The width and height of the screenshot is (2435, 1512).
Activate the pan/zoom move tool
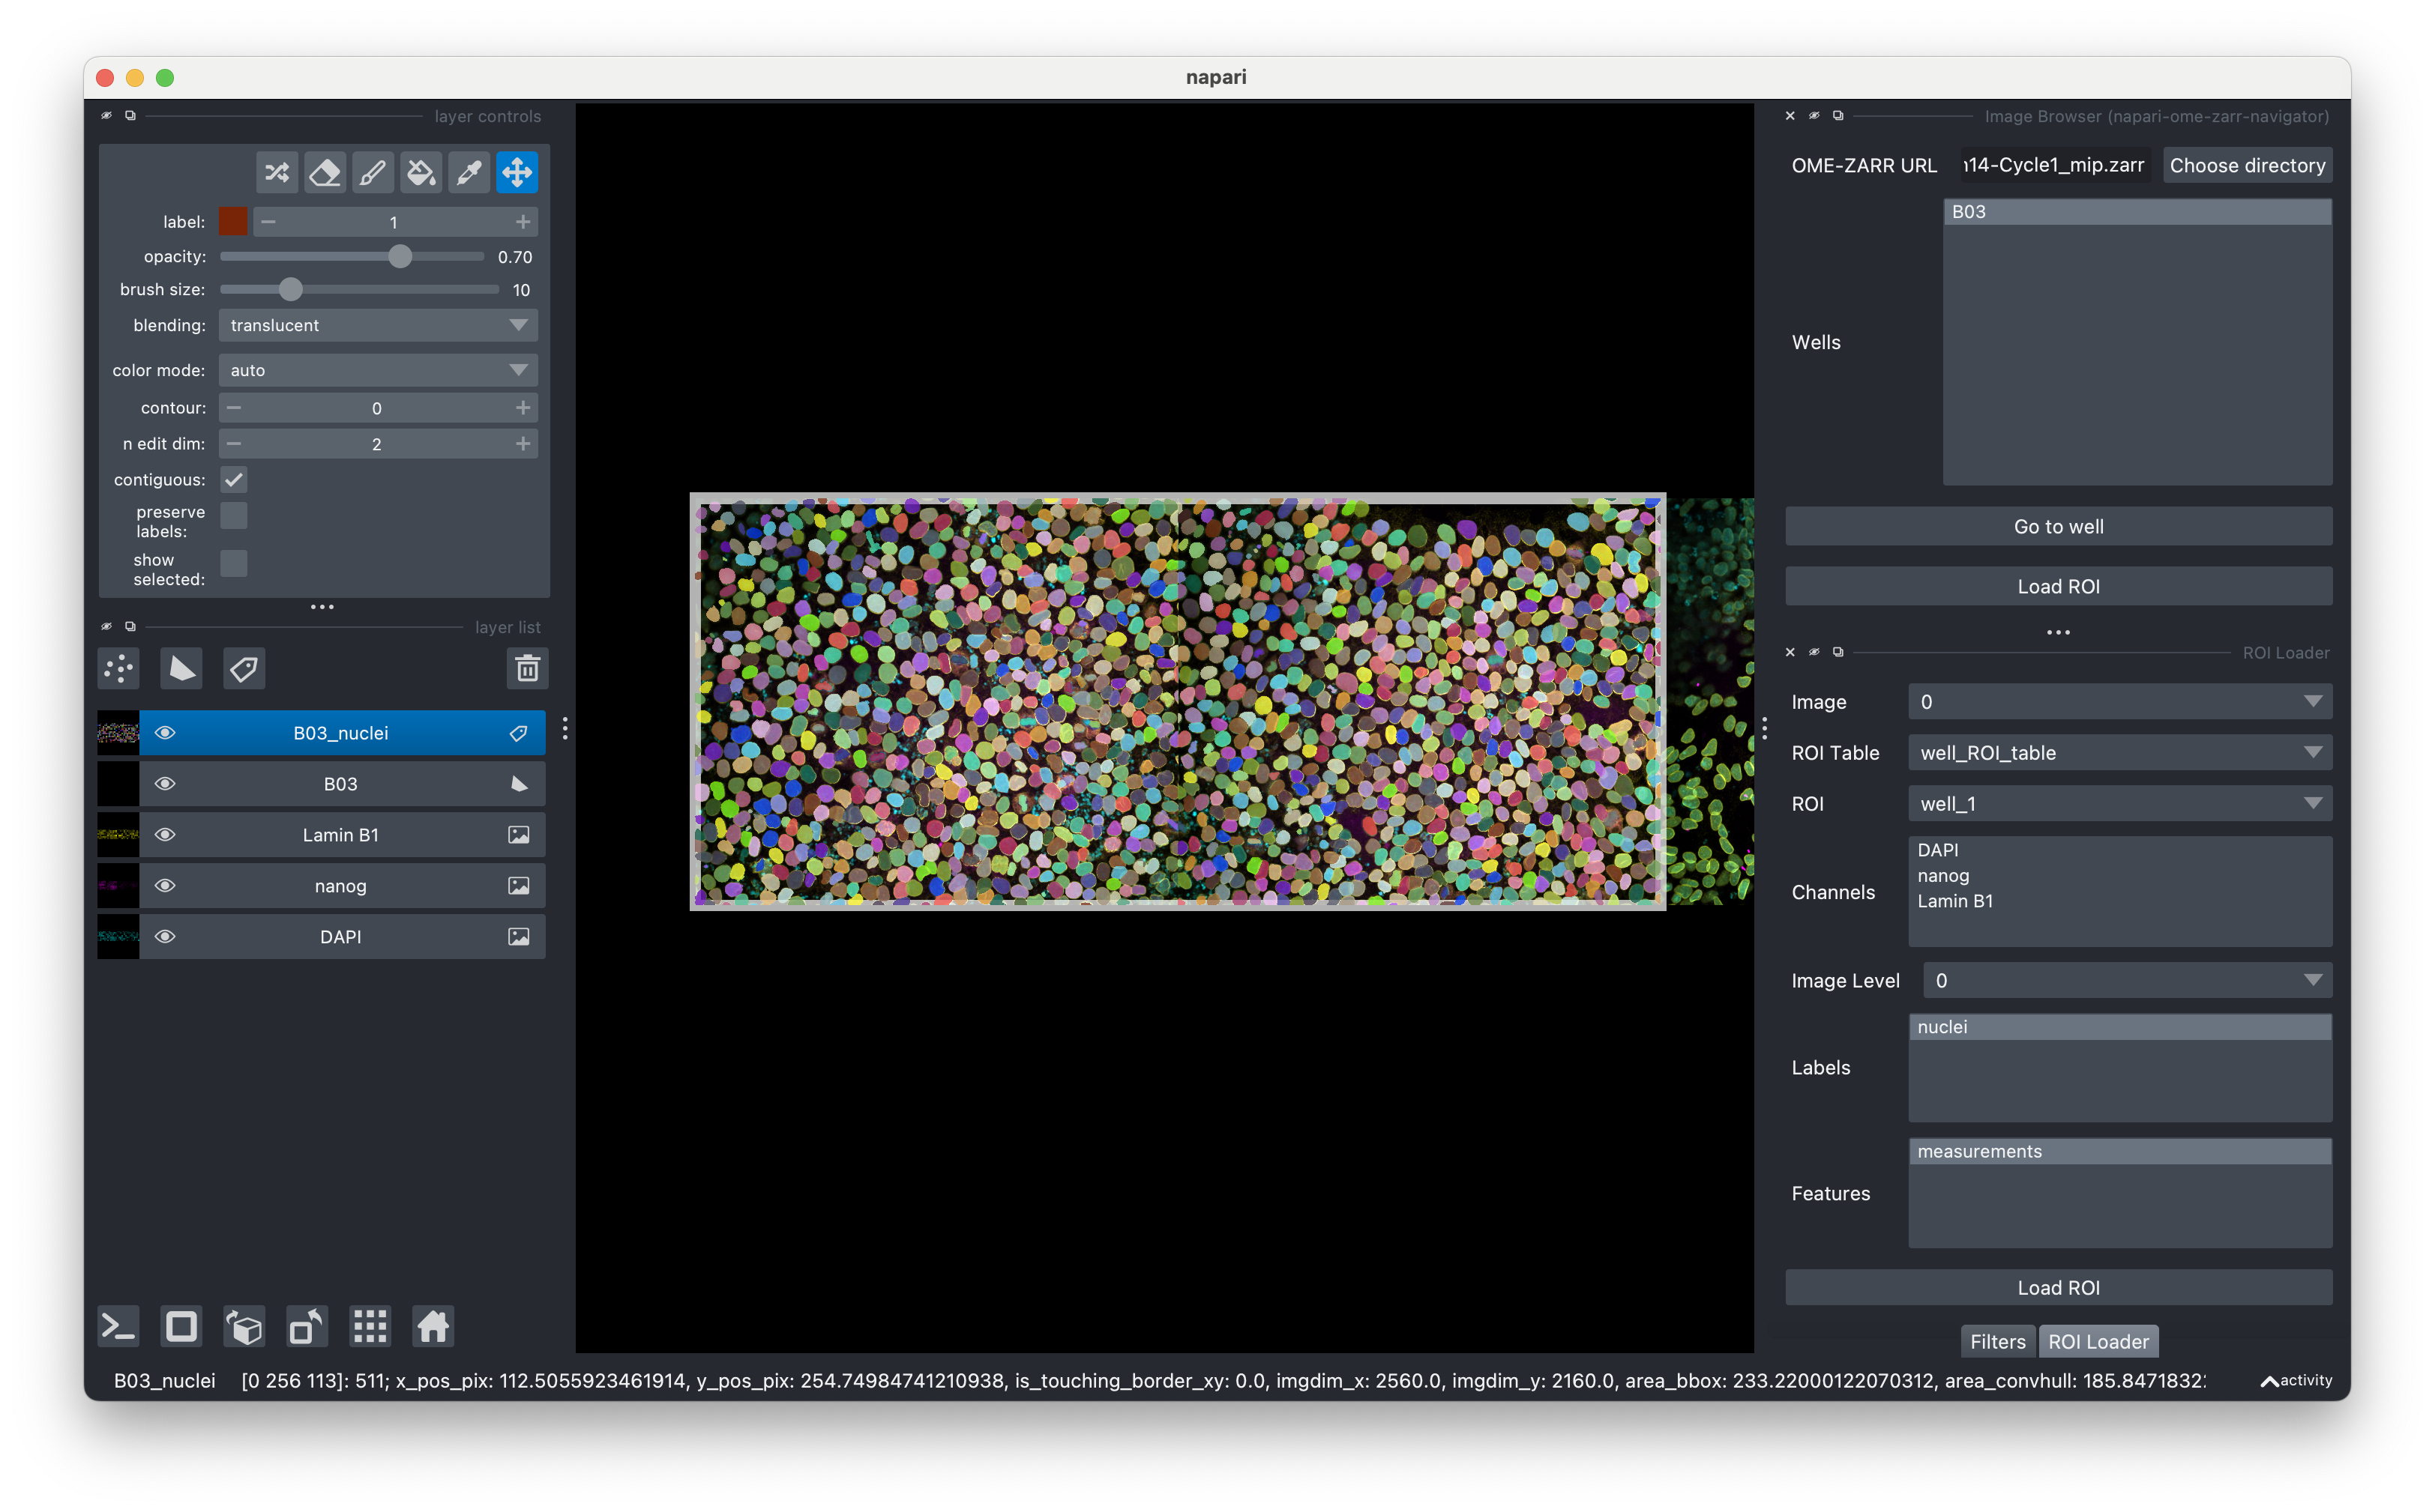coord(517,173)
